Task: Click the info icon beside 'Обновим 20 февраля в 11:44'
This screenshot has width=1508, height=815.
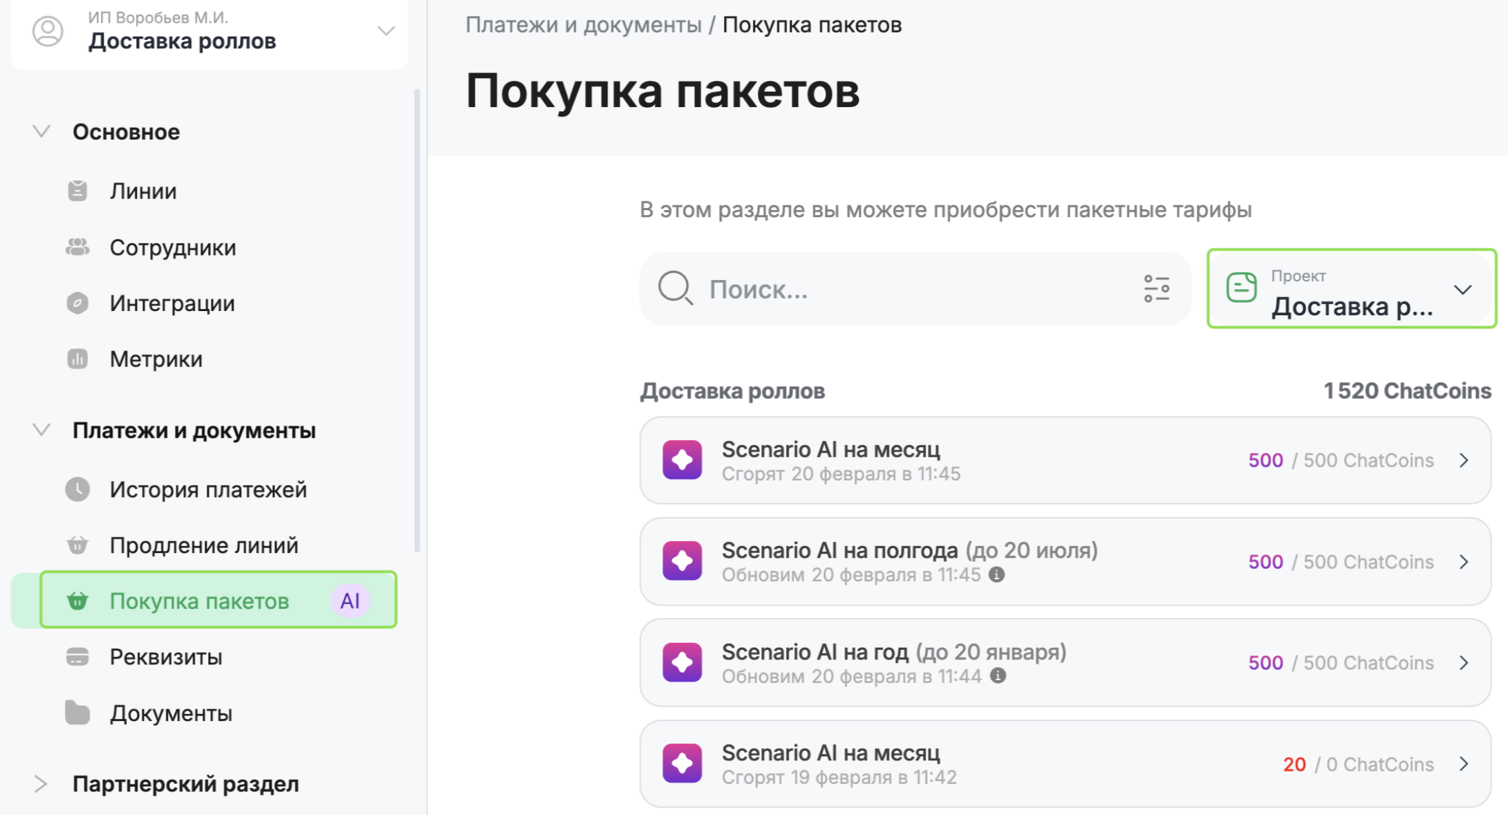Action: click(x=998, y=675)
